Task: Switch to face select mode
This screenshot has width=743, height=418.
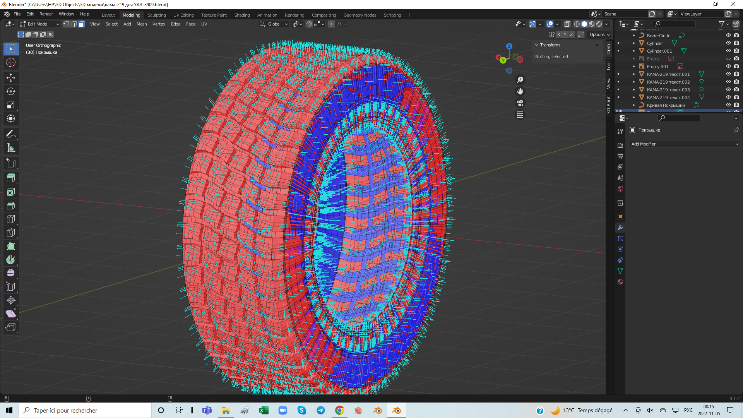Action: [81, 24]
